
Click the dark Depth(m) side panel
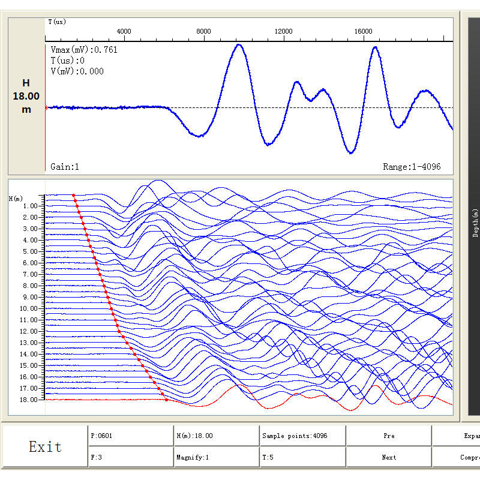(474, 217)
